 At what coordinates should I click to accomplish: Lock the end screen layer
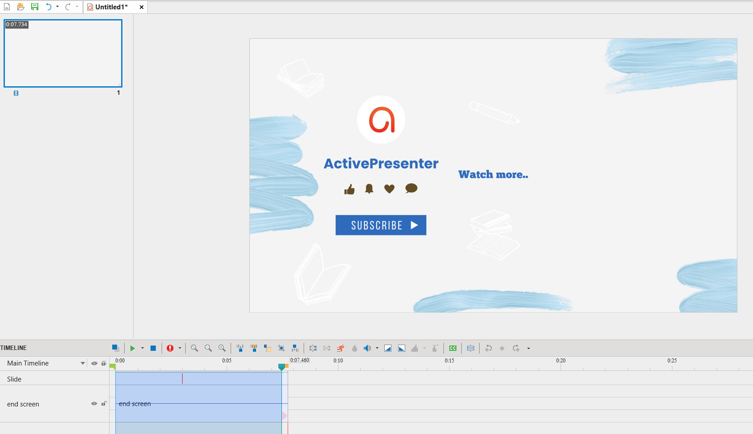(x=104, y=404)
